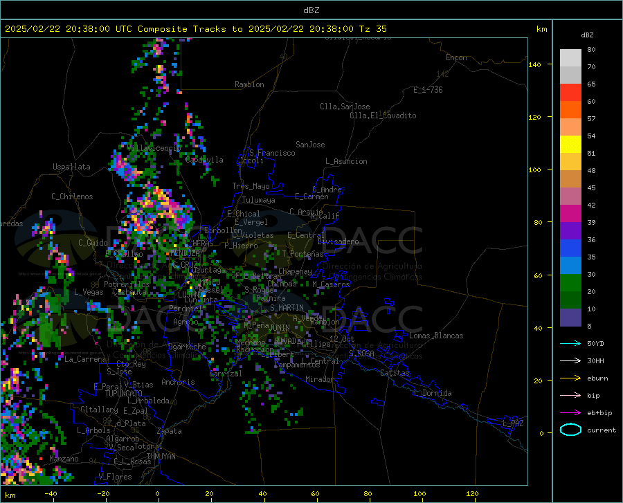The width and height of the screenshot is (623, 503).
Task: Click the cyan 50YD arrow in the legend
Action: click(570, 343)
